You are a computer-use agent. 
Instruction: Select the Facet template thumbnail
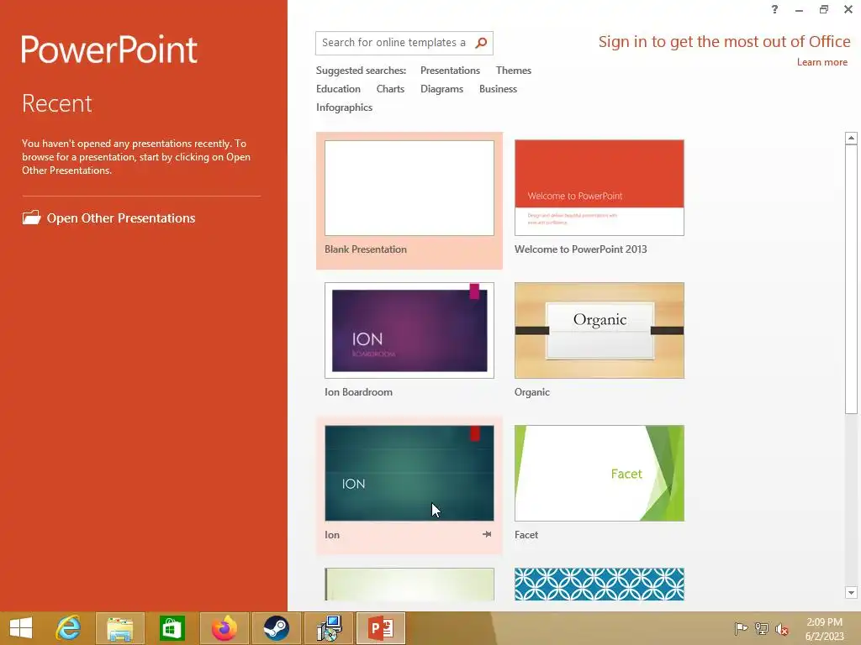[x=599, y=473]
